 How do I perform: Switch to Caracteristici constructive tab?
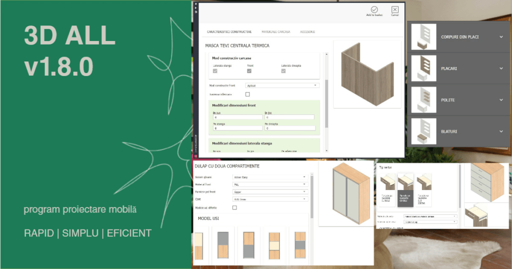coord(229,31)
